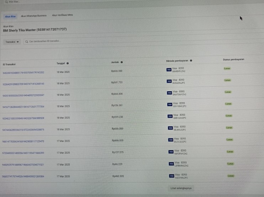Click the info icon next to Jumlah

(122, 62)
